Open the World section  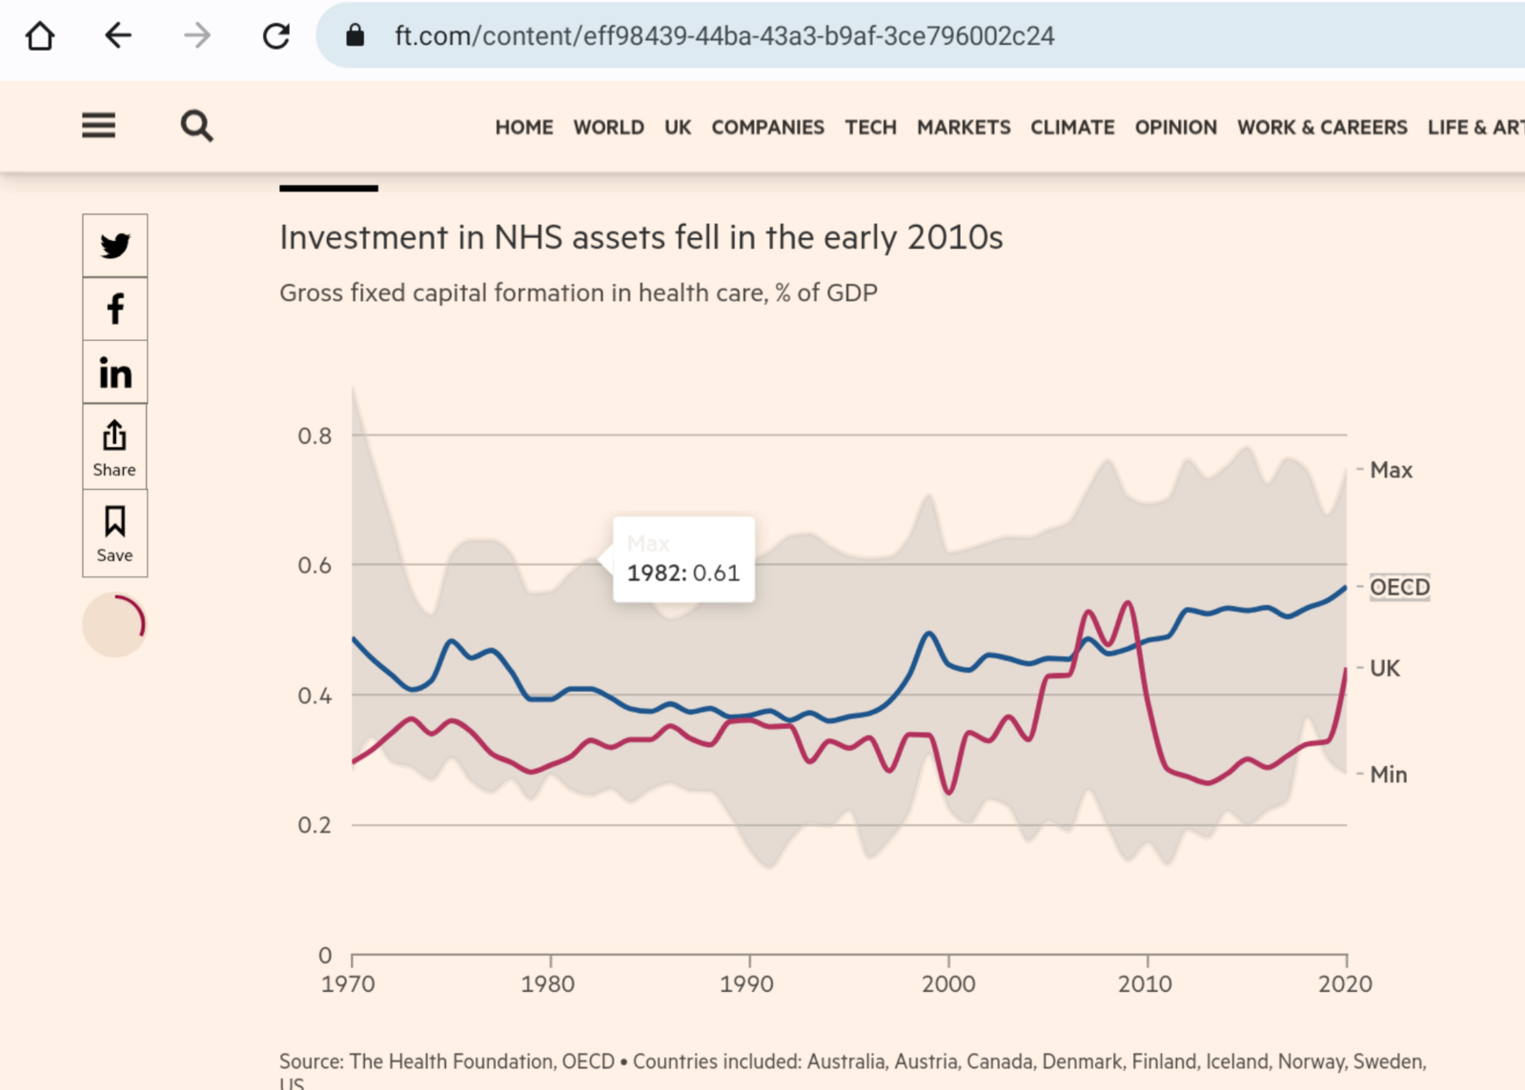[x=608, y=128]
